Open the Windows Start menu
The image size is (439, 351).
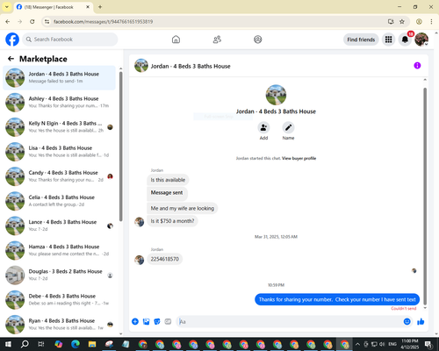coord(8,344)
